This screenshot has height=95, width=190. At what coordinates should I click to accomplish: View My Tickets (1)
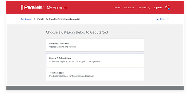[x=163, y=19]
